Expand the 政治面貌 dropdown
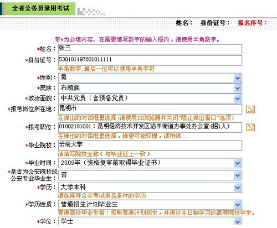Viewport: 277px width, 228px height. coord(238,99)
